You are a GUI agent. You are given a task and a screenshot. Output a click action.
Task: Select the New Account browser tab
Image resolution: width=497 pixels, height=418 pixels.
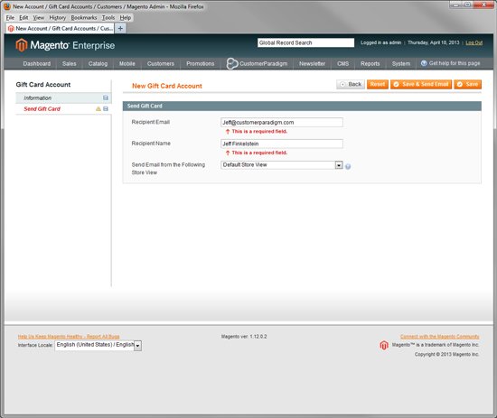61,29
